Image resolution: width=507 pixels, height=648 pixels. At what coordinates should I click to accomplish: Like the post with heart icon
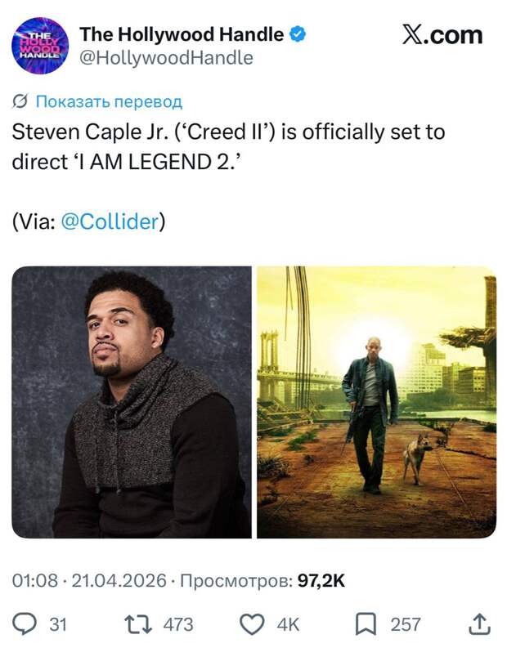253,624
